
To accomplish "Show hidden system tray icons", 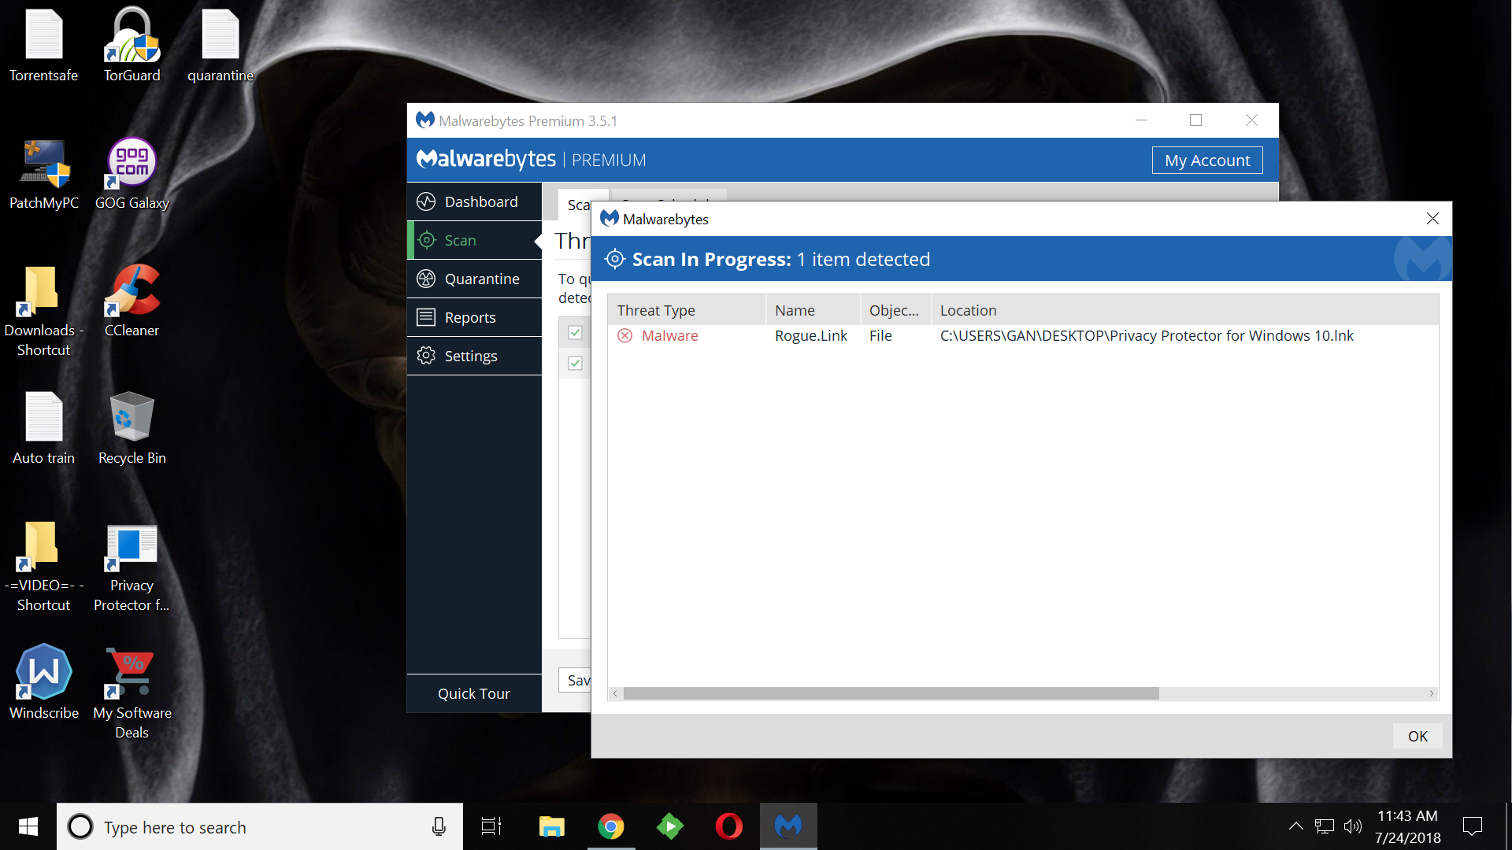I will click(1295, 826).
